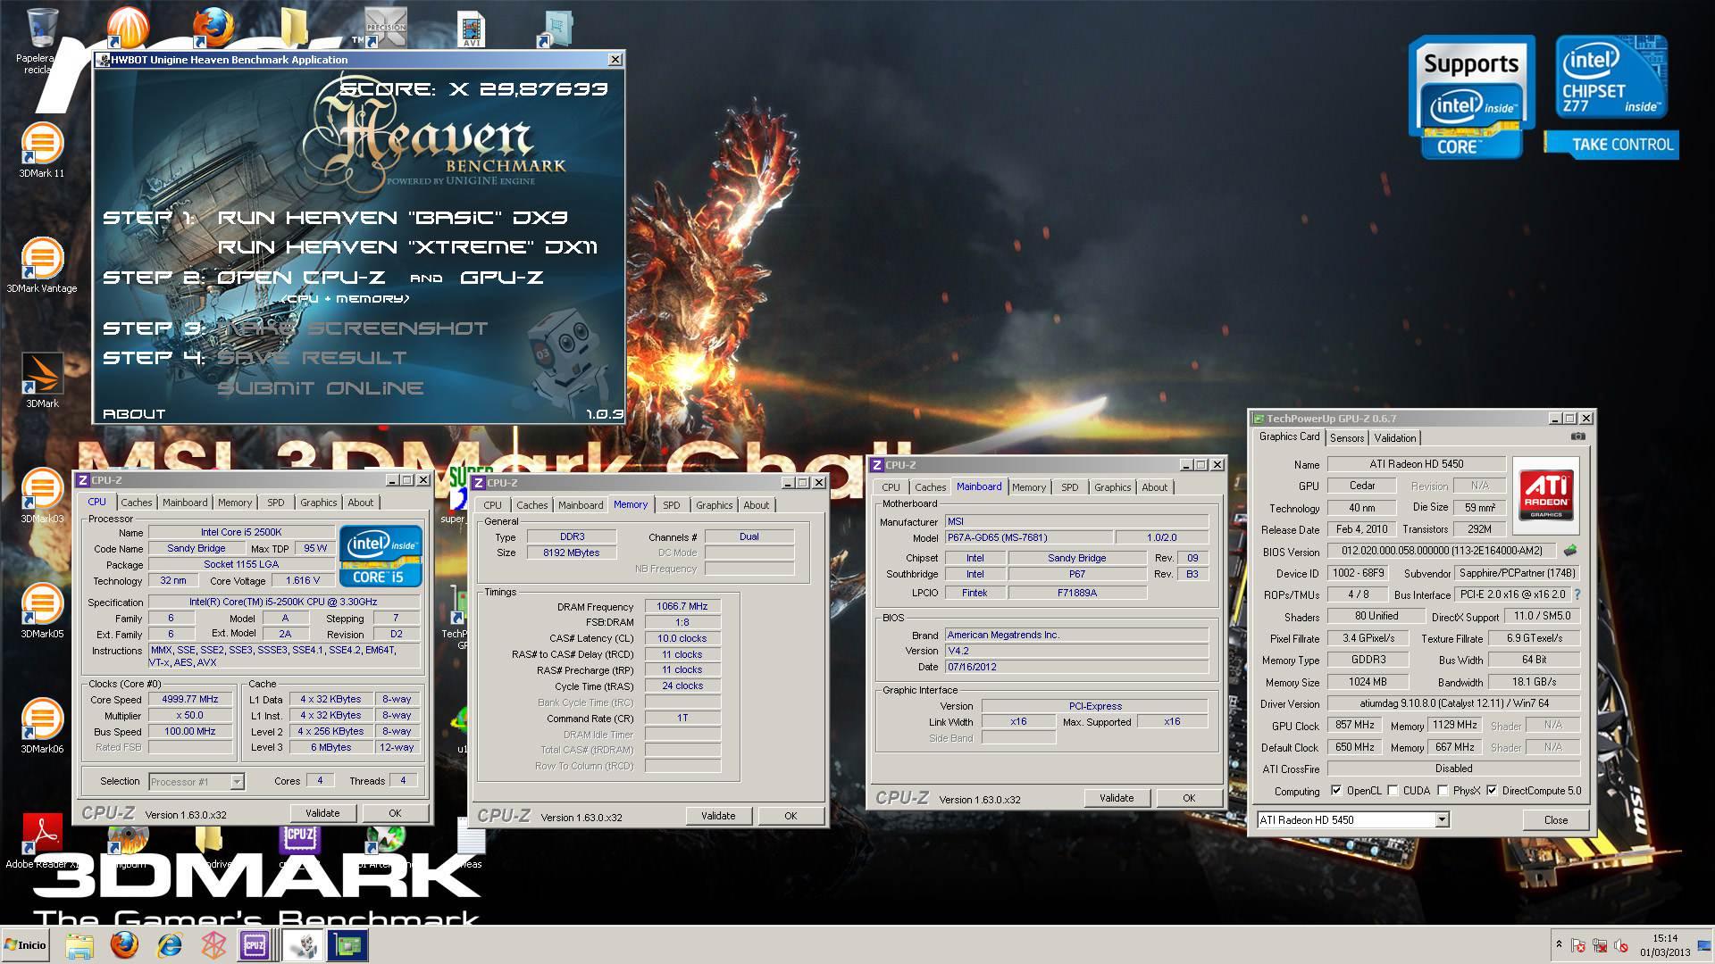The width and height of the screenshot is (1715, 964).
Task: Click motherboard model P67A-GD65 field
Action: coord(1029,538)
